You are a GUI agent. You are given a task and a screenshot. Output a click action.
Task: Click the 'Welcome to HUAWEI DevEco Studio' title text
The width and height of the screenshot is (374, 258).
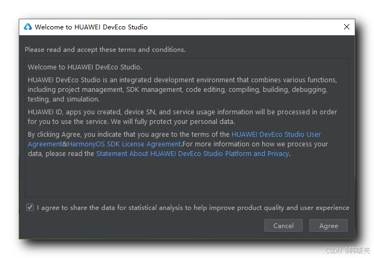(x=91, y=27)
